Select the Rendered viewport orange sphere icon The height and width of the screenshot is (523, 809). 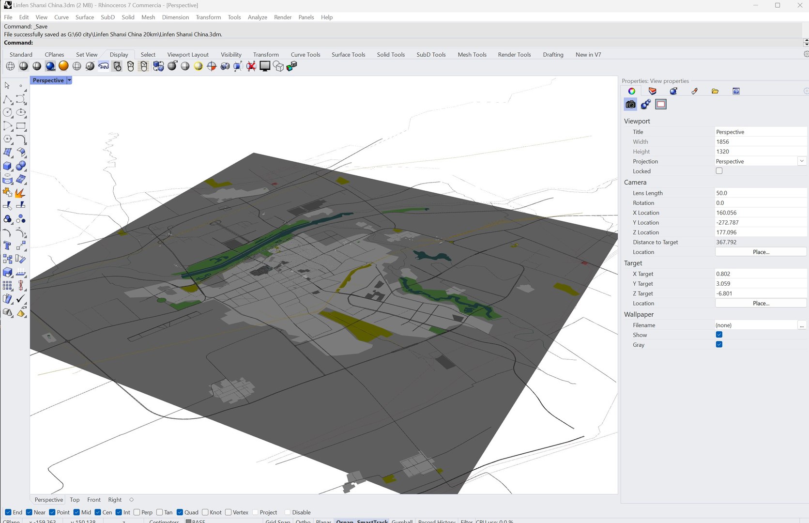point(63,66)
